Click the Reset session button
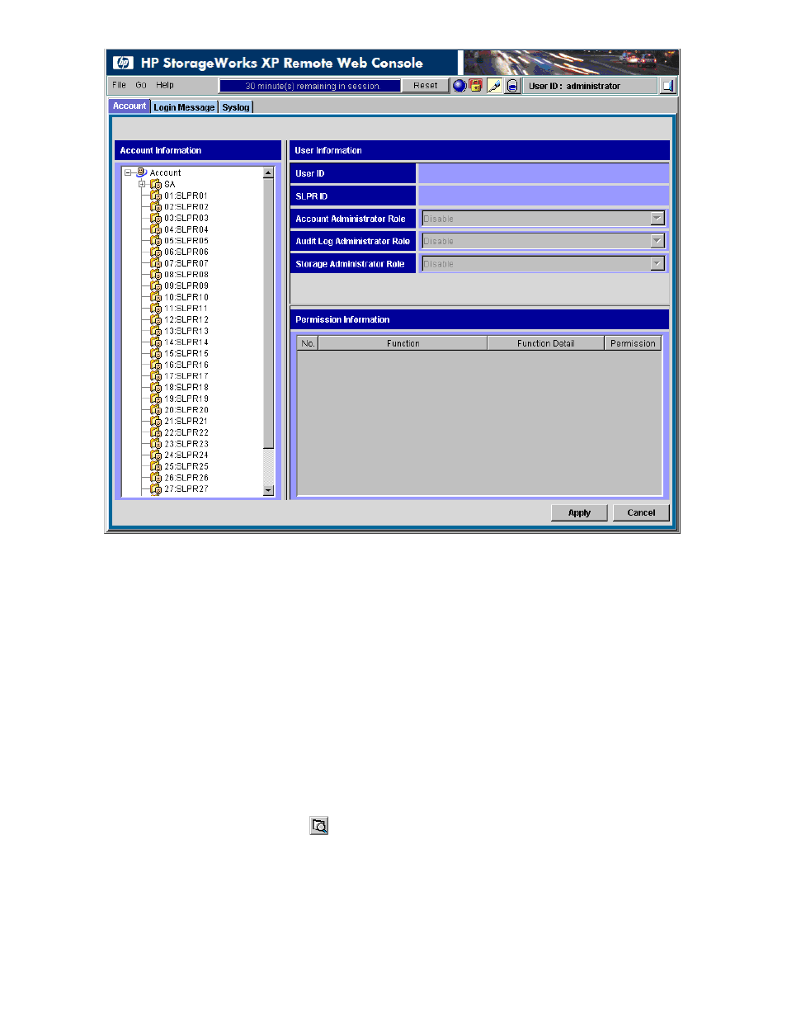Screen dimensions: 787x1019 pyautogui.click(x=426, y=86)
